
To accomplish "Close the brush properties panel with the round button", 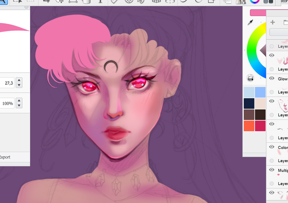I will click(x=26, y=7).
